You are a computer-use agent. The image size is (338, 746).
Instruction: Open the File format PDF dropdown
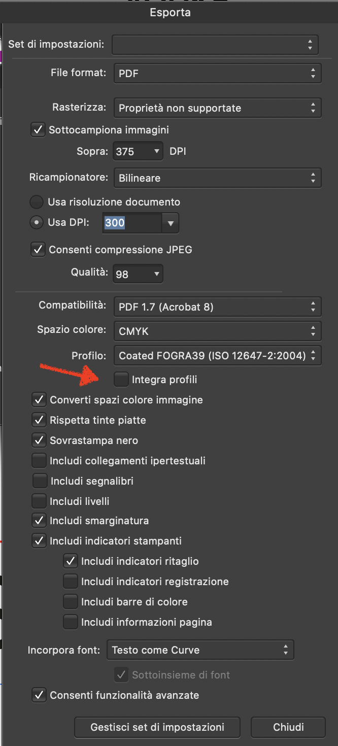218,74
